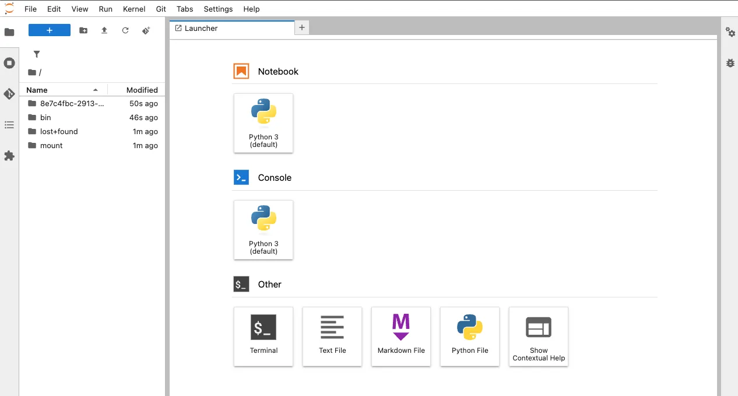Open Running Terminals and Kernels panel
The width and height of the screenshot is (738, 396).
[x=9, y=63]
